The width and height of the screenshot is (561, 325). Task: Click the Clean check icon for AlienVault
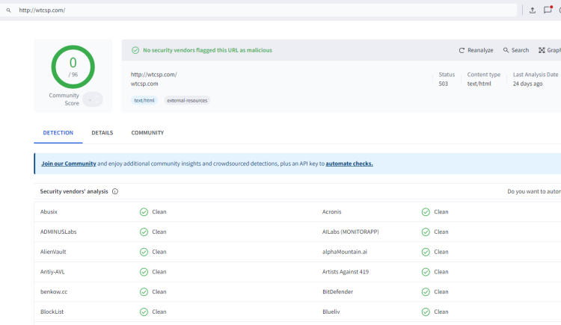pyautogui.click(x=144, y=252)
